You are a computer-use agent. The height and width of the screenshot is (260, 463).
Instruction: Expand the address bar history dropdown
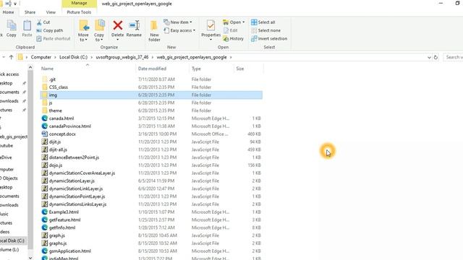point(429,58)
